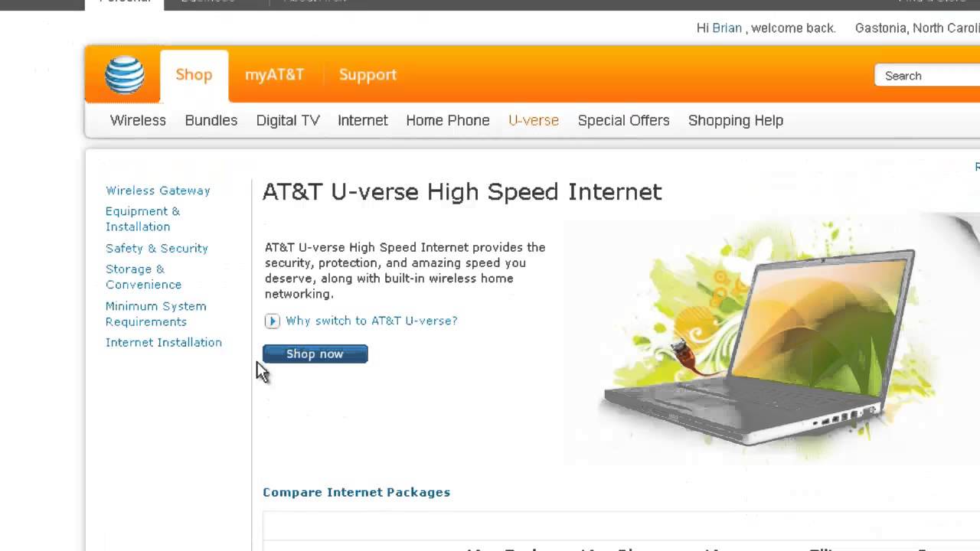Open Special Offers menu item
The height and width of the screenshot is (551, 980).
tap(624, 121)
